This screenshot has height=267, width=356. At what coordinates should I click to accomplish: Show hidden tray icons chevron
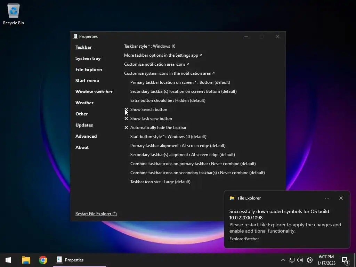coord(283,260)
